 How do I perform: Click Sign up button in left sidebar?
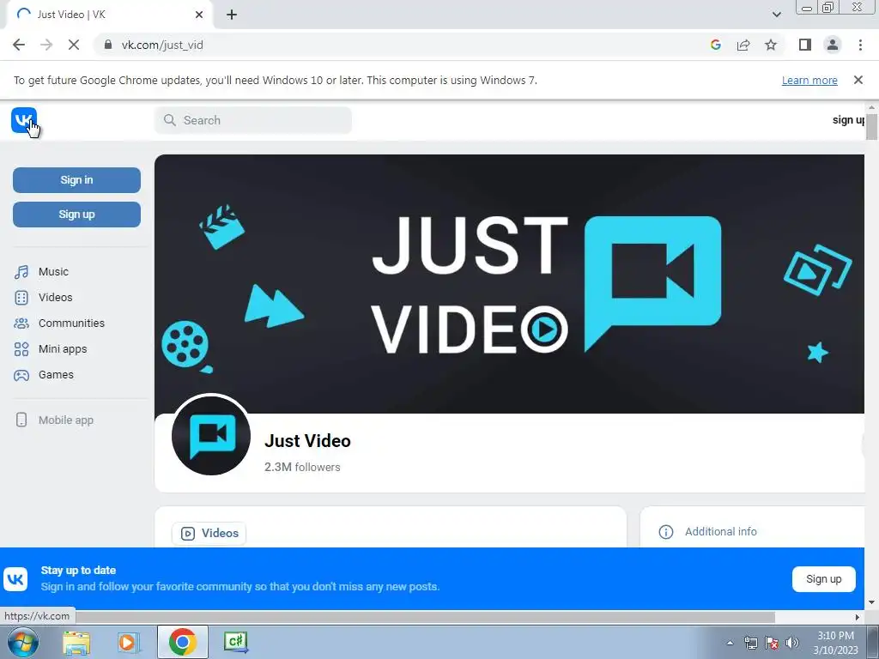pyautogui.click(x=76, y=214)
